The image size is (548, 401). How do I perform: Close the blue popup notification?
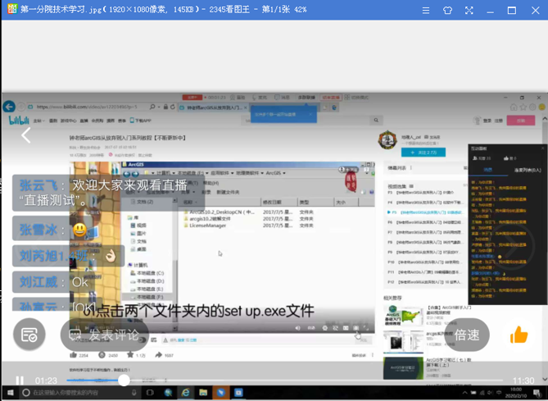pyautogui.click(x=310, y=114)
